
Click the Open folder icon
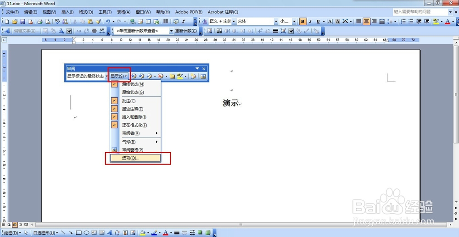(15, 22)
